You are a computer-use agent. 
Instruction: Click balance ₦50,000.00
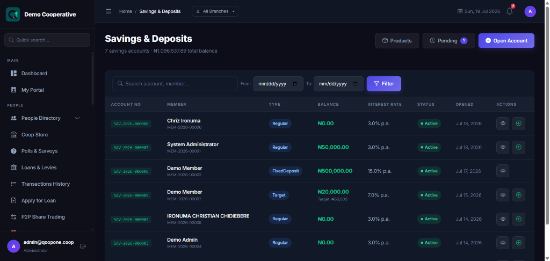(x=333, y=147)
